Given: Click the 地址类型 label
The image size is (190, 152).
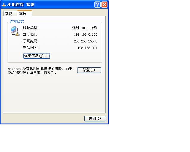Looking at the screenshot, I should click(31, 28).
